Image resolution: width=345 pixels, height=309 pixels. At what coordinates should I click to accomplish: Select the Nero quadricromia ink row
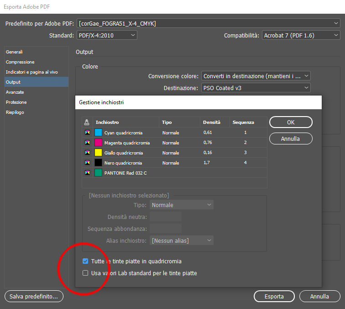coord(174,163)
